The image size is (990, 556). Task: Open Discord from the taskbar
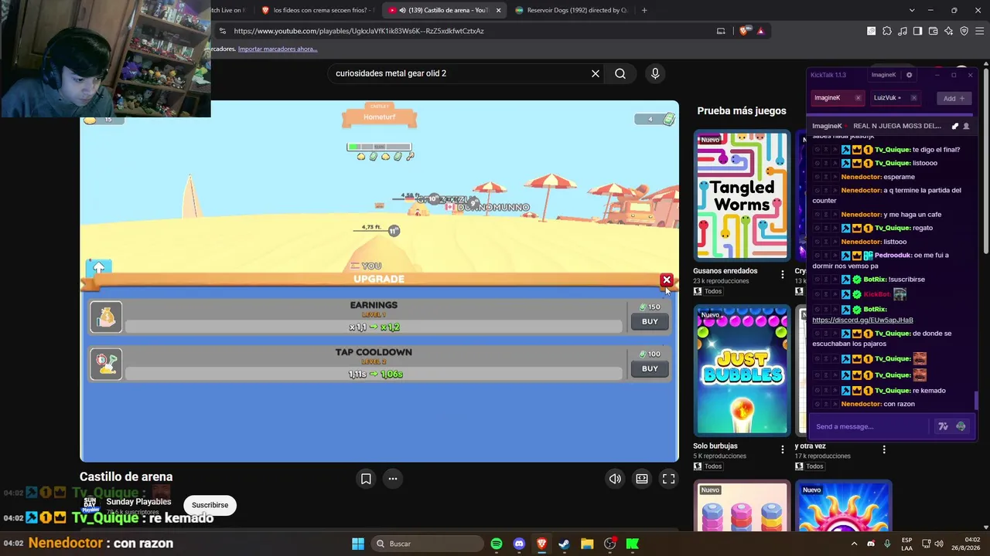[x=519, y=544]
